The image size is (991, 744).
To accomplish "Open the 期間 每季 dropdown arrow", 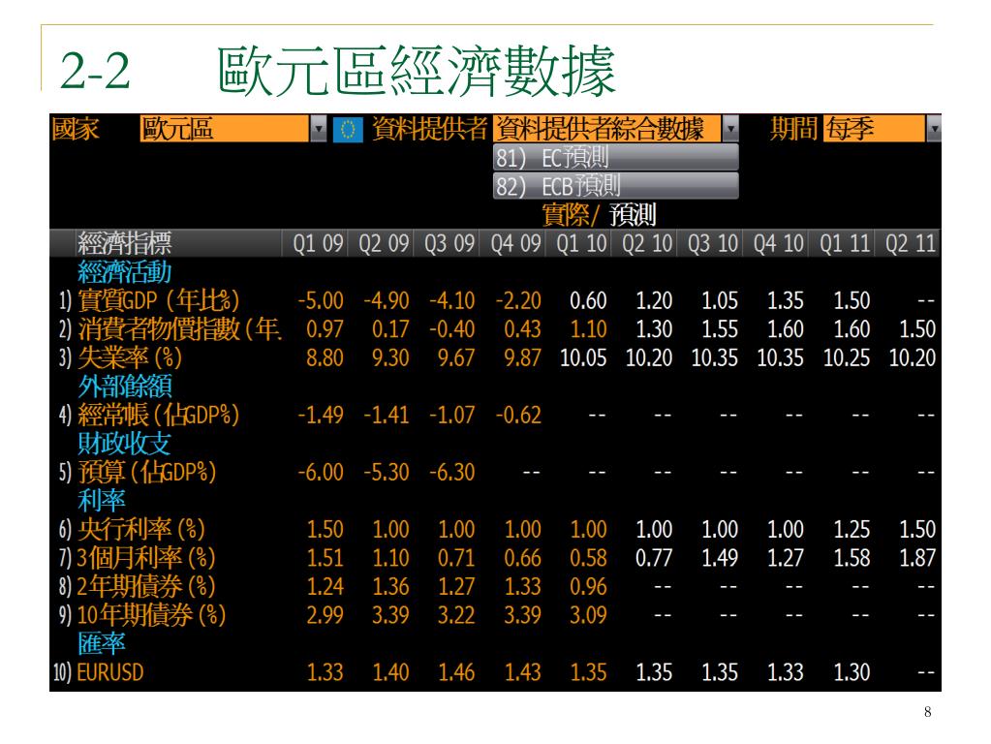I will tap(934, 129).
